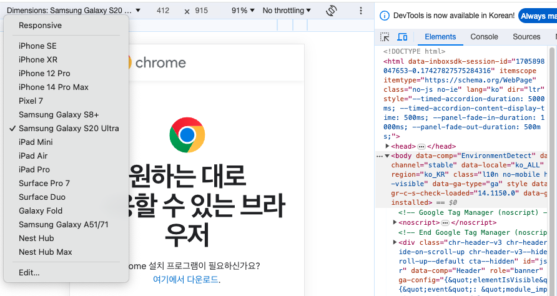Switch to the Elements tab
This screenshot has width=557, height=296.
point(440,37)
